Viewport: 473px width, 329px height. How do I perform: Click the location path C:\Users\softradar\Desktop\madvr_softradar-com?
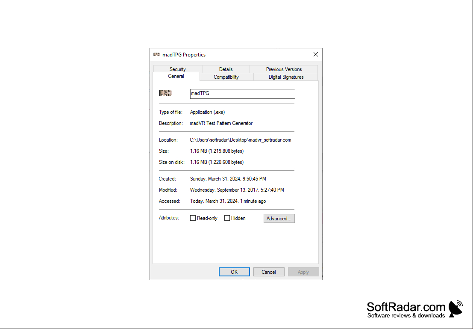(241, 140)
